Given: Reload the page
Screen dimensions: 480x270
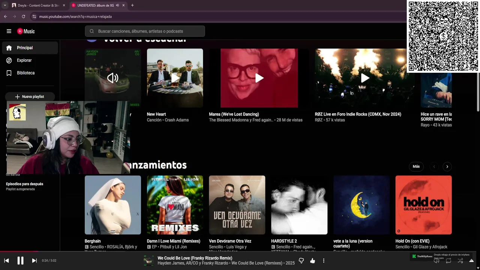Looking at the screenshot, I should click(x=24, y=16).
